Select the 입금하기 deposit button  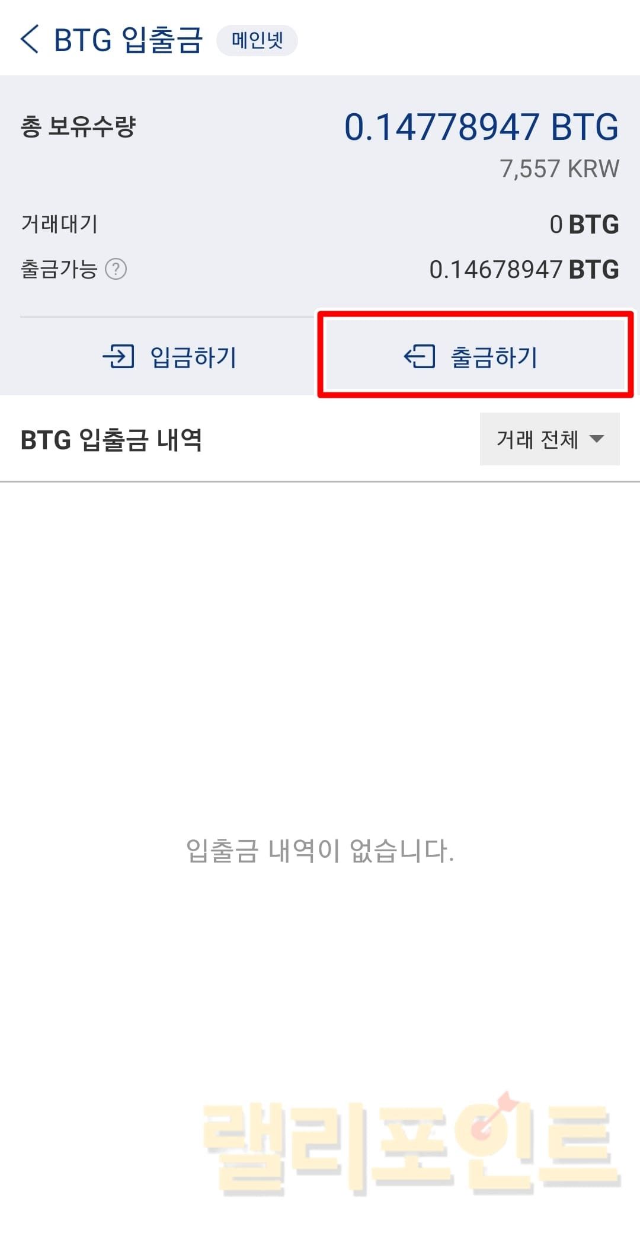[169, 357]
